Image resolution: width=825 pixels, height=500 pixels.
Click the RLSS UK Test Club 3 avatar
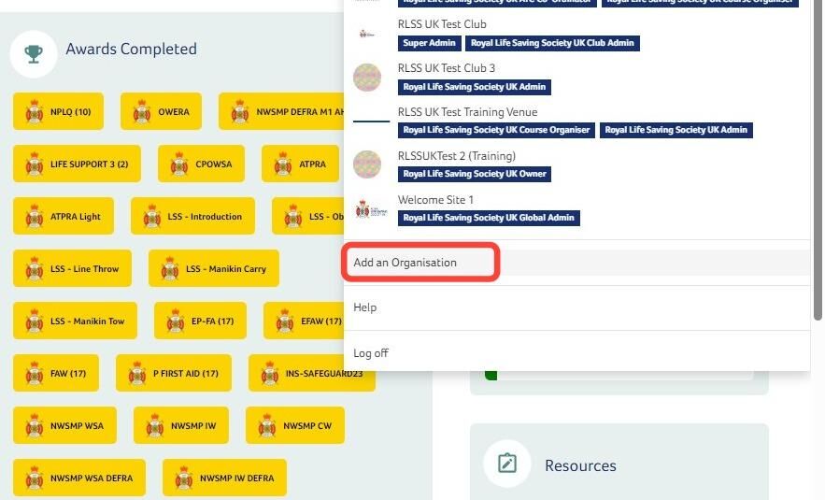point(367,78)
